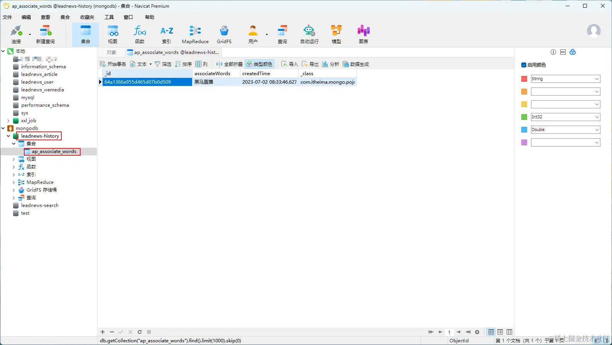The height and width of the screenshot is (345, 612).
Task: Click the green Int32 color swatch
Action: [524, 117]
